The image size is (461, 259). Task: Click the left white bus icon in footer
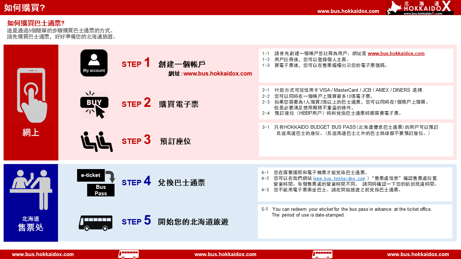[x=129, y=254]
